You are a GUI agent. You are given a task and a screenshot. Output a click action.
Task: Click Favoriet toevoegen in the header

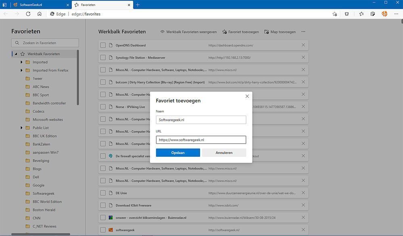240,32
